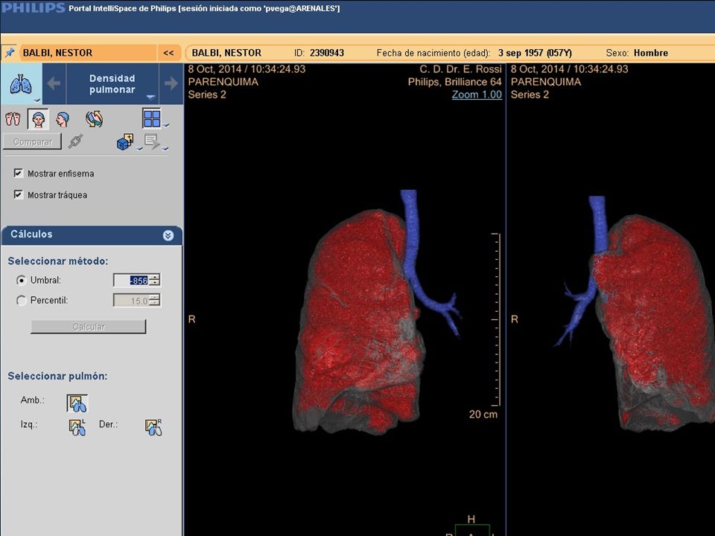Click the left viewport date stamp
715x536 pixels.
click(247, 69)
